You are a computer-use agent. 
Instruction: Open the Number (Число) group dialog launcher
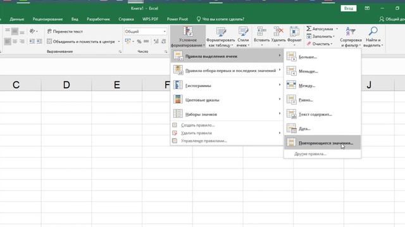[x=166, y=52]
